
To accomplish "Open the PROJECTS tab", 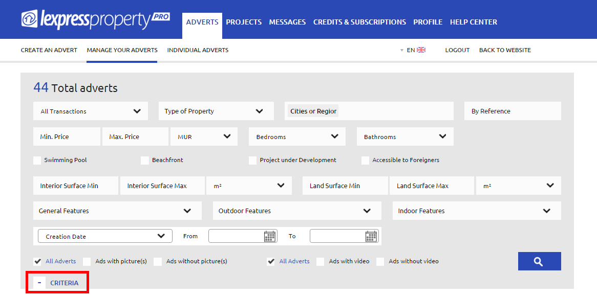I will pos(244,22).
